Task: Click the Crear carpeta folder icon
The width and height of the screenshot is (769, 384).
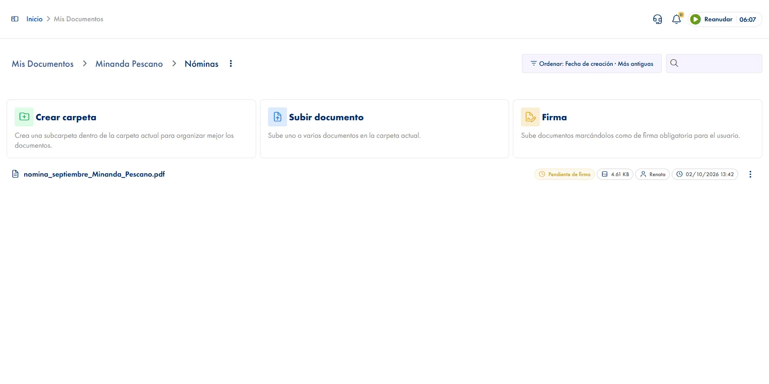Action: 24,117
